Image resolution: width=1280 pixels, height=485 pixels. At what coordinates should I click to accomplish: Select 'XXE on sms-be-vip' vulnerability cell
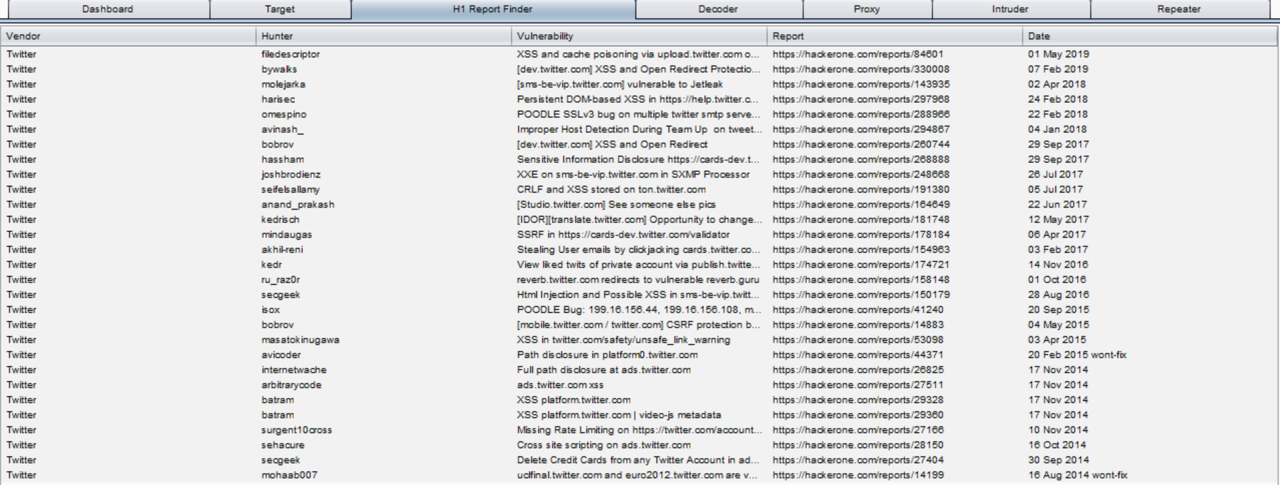tap(639, 174)
